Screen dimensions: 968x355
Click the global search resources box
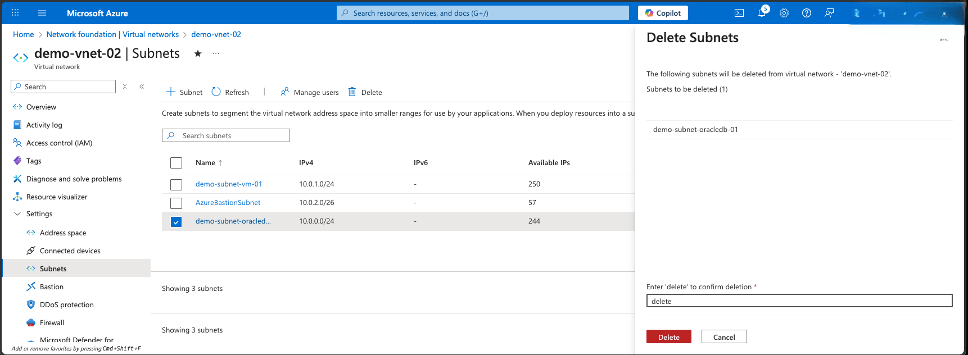click(483, 13)
